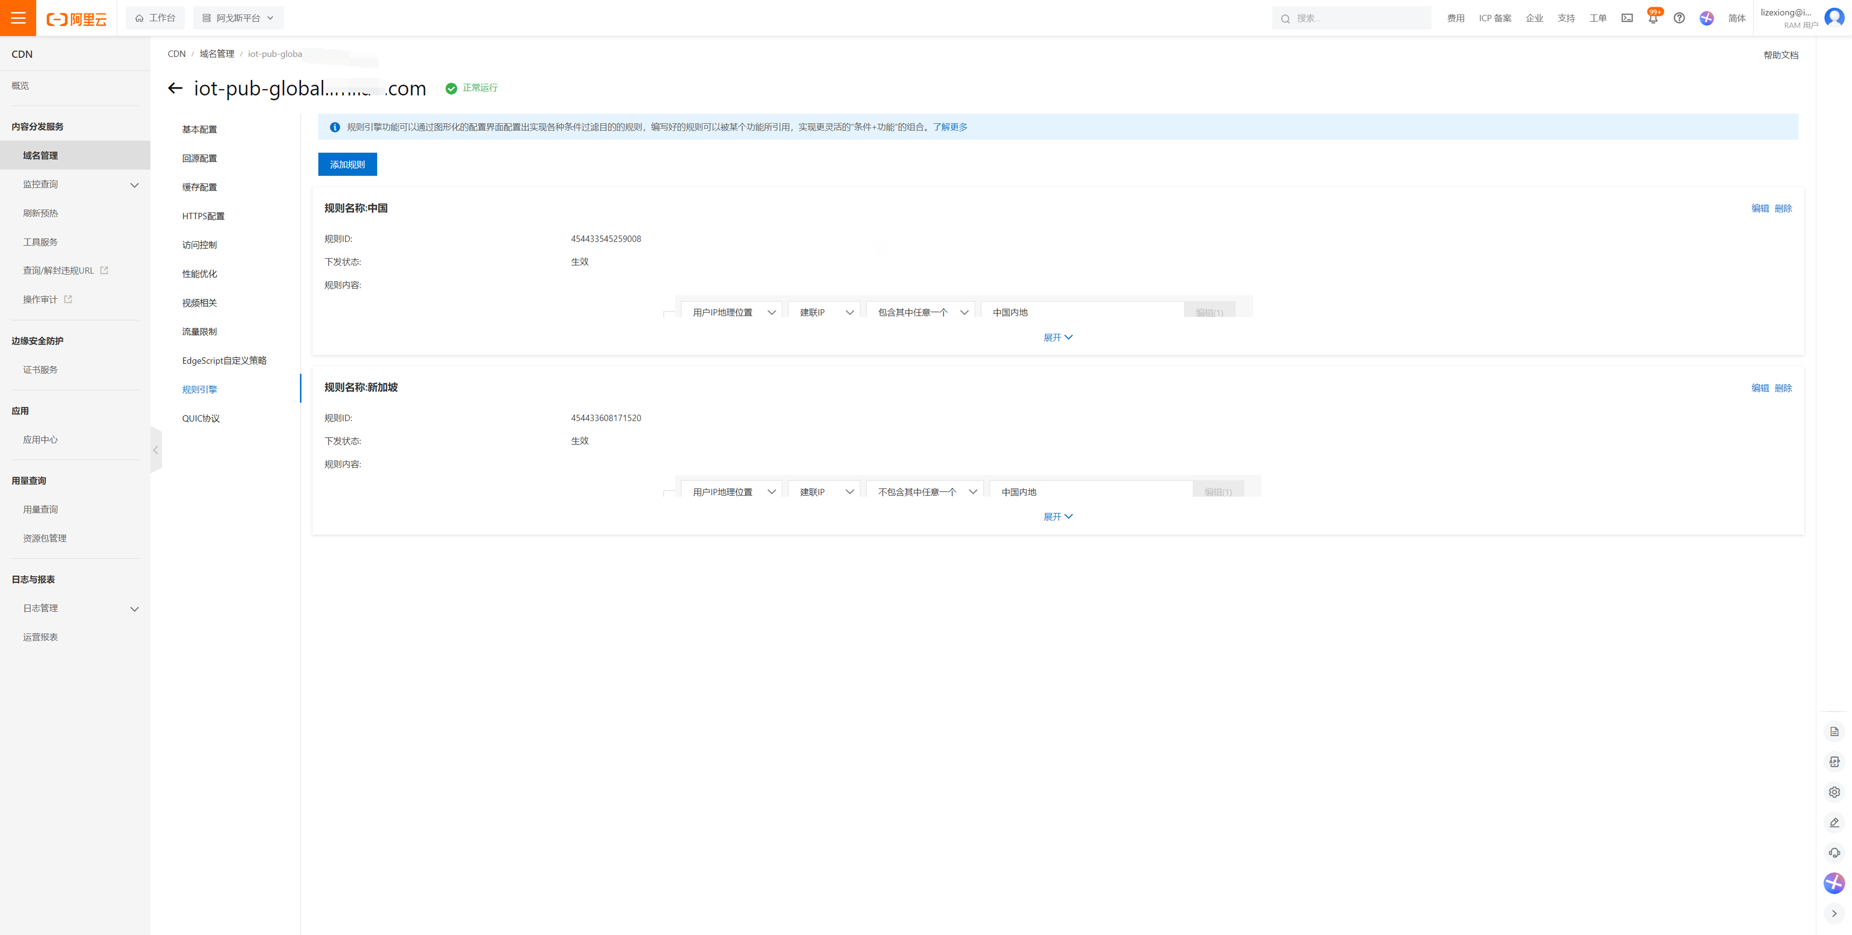Expand the 日志管理 submenu

pos(134,608)
